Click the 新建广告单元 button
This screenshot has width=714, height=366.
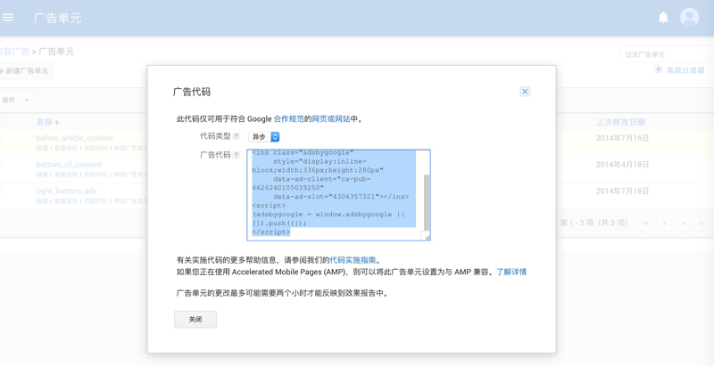(x=25, y=71)
